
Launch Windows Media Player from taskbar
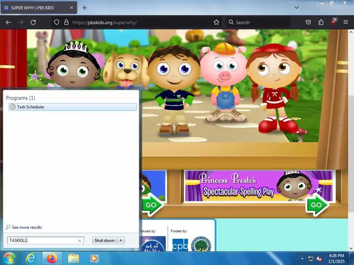point(94,258)
